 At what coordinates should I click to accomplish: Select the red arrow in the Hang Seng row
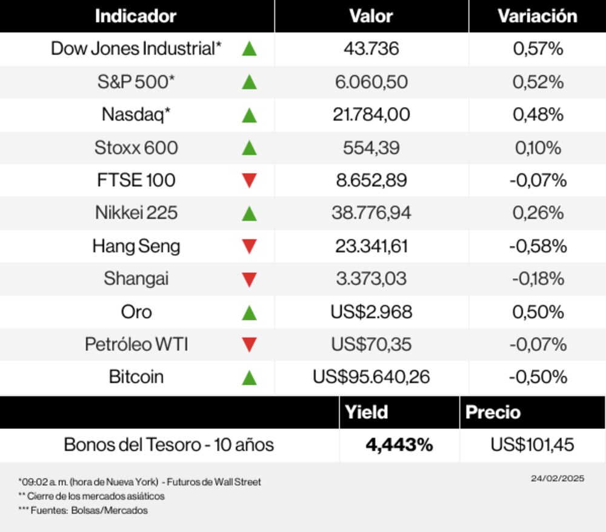tap(249, 247)
